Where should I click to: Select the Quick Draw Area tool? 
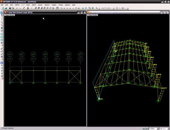click(x=2, y=40)
